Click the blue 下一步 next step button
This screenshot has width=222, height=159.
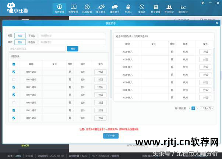pyautogui.click(x=111, y=136)
